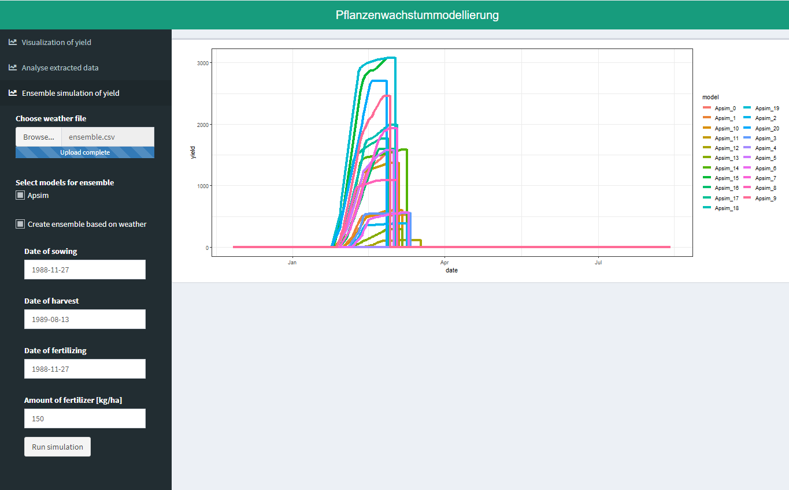
Task: Click the Pflanzenwachstummodellierung header title
Action: [417, 15]
